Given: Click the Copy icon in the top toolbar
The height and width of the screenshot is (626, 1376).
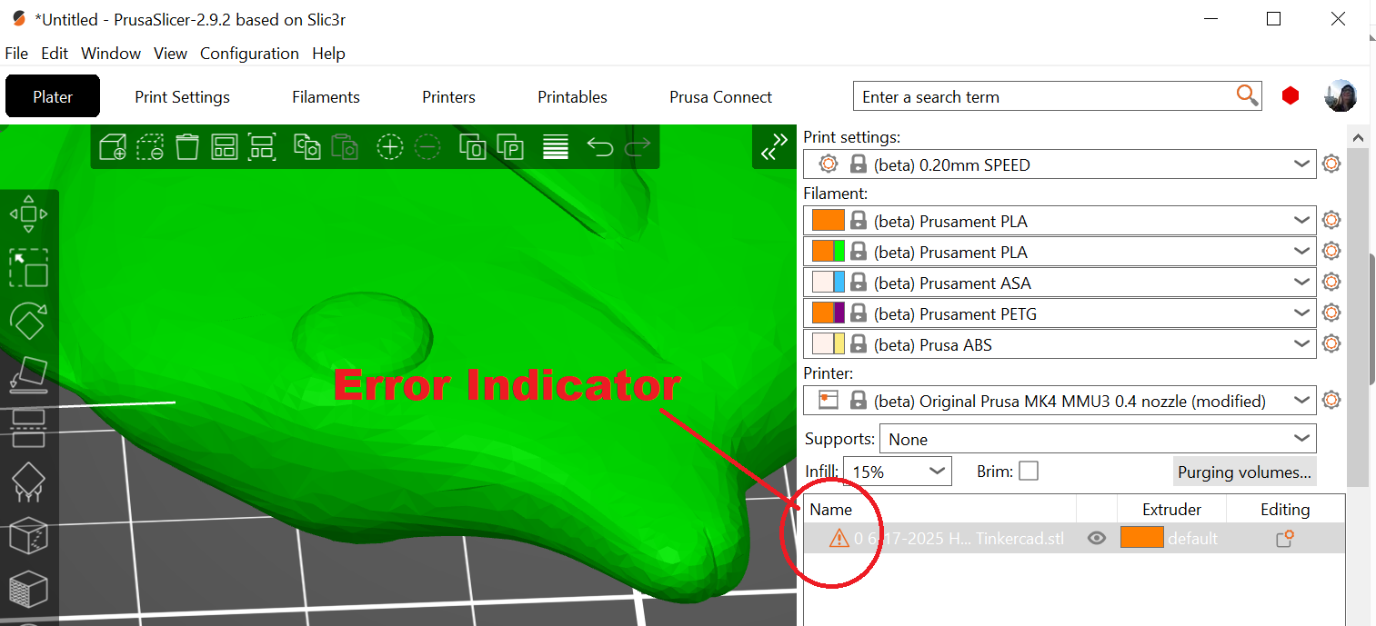Looking at the screenshot, I should 307,147.
